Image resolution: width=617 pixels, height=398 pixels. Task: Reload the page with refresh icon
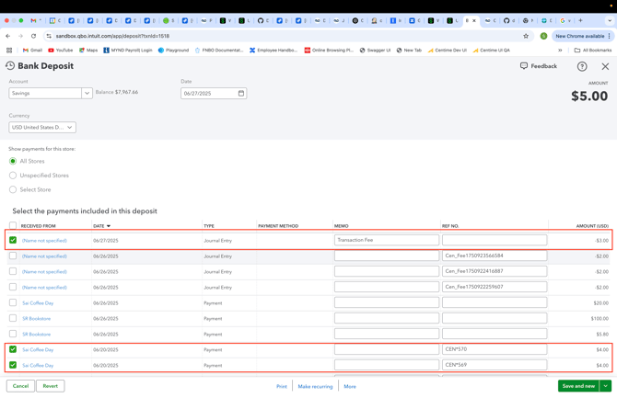(x=33, y=36)
